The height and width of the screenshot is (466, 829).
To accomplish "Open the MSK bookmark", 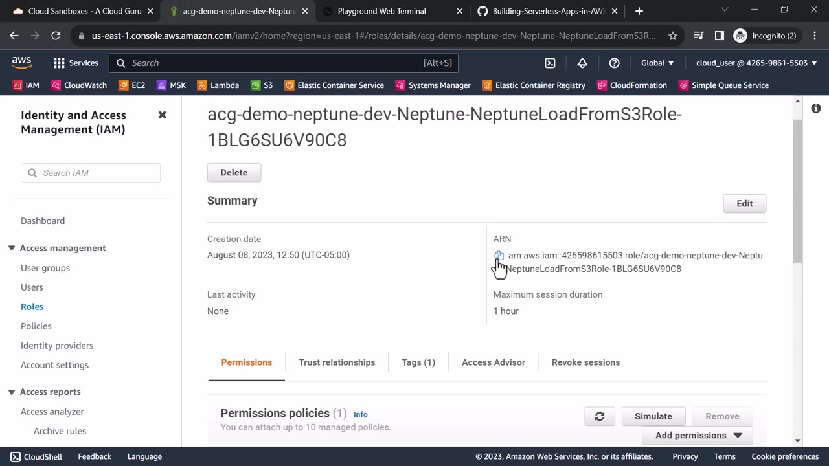I will (x=171, y=85).
